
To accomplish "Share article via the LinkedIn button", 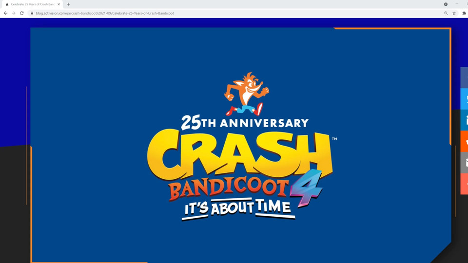I will coord(464,120).
